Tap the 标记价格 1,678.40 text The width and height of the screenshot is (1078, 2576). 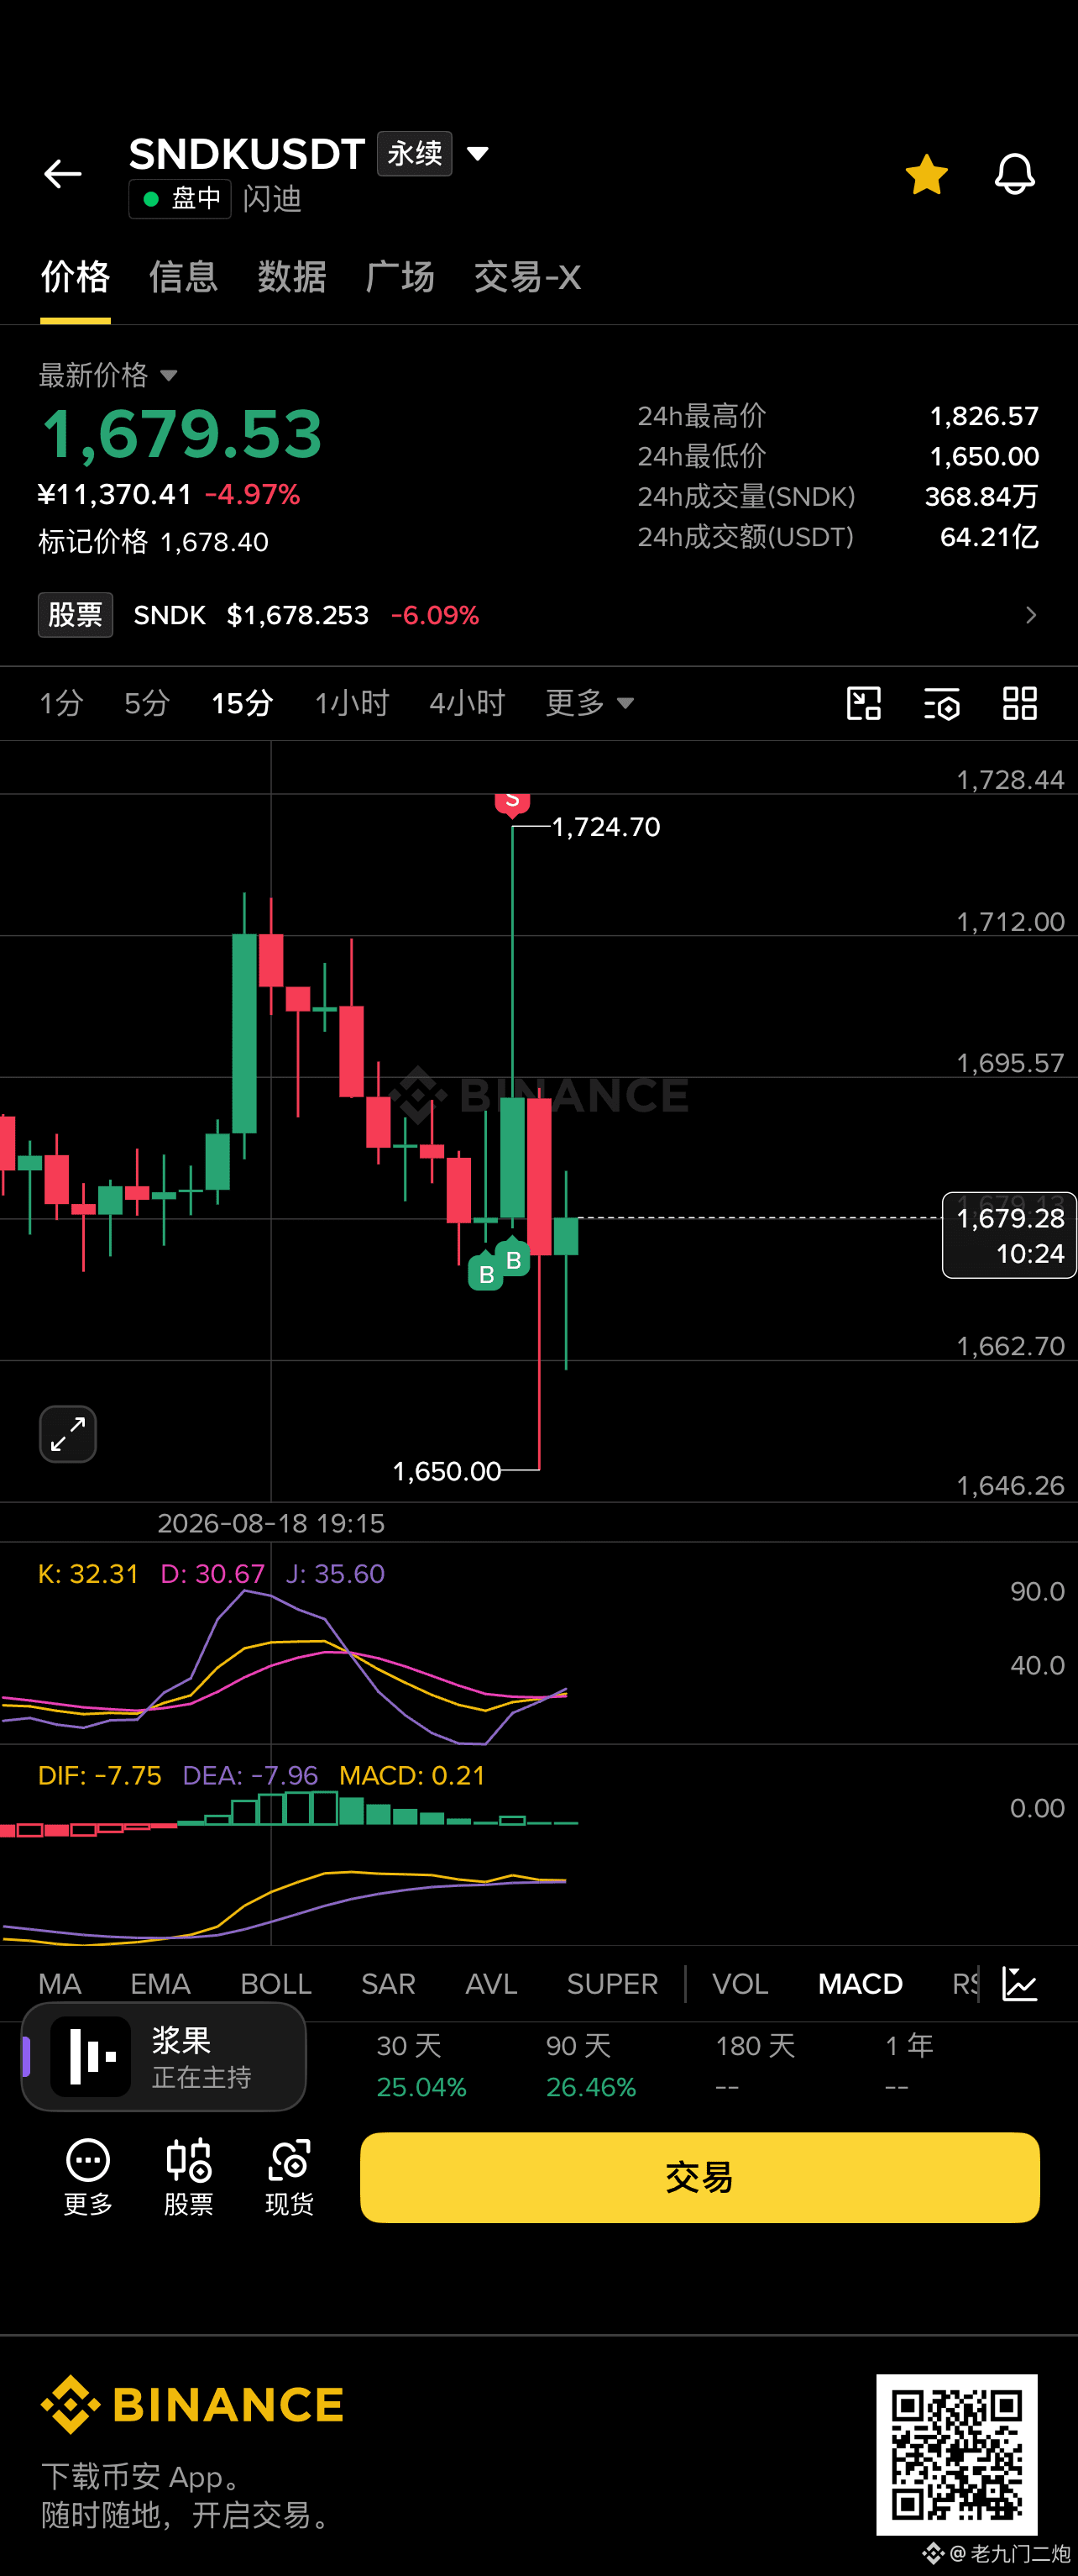coord(153,542)
